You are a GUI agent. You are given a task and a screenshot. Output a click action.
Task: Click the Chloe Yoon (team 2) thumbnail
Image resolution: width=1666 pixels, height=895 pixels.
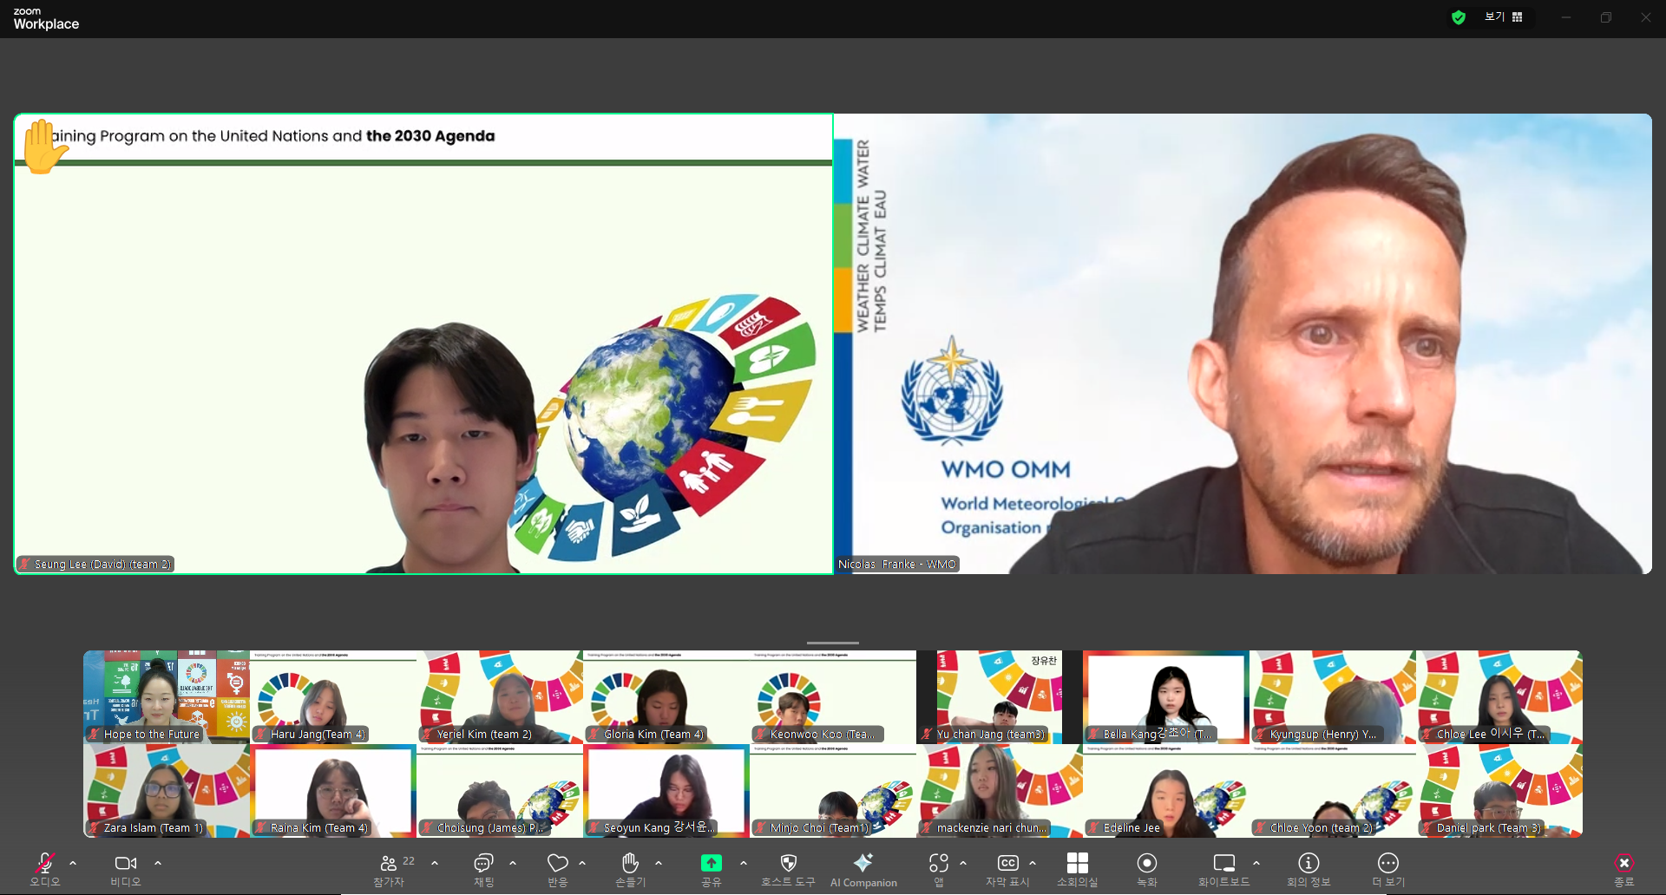(x=1333, y=791)
